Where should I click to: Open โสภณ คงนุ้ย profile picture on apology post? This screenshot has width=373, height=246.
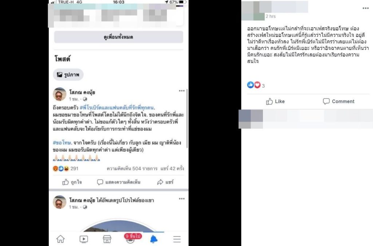(x=59, y=94)
